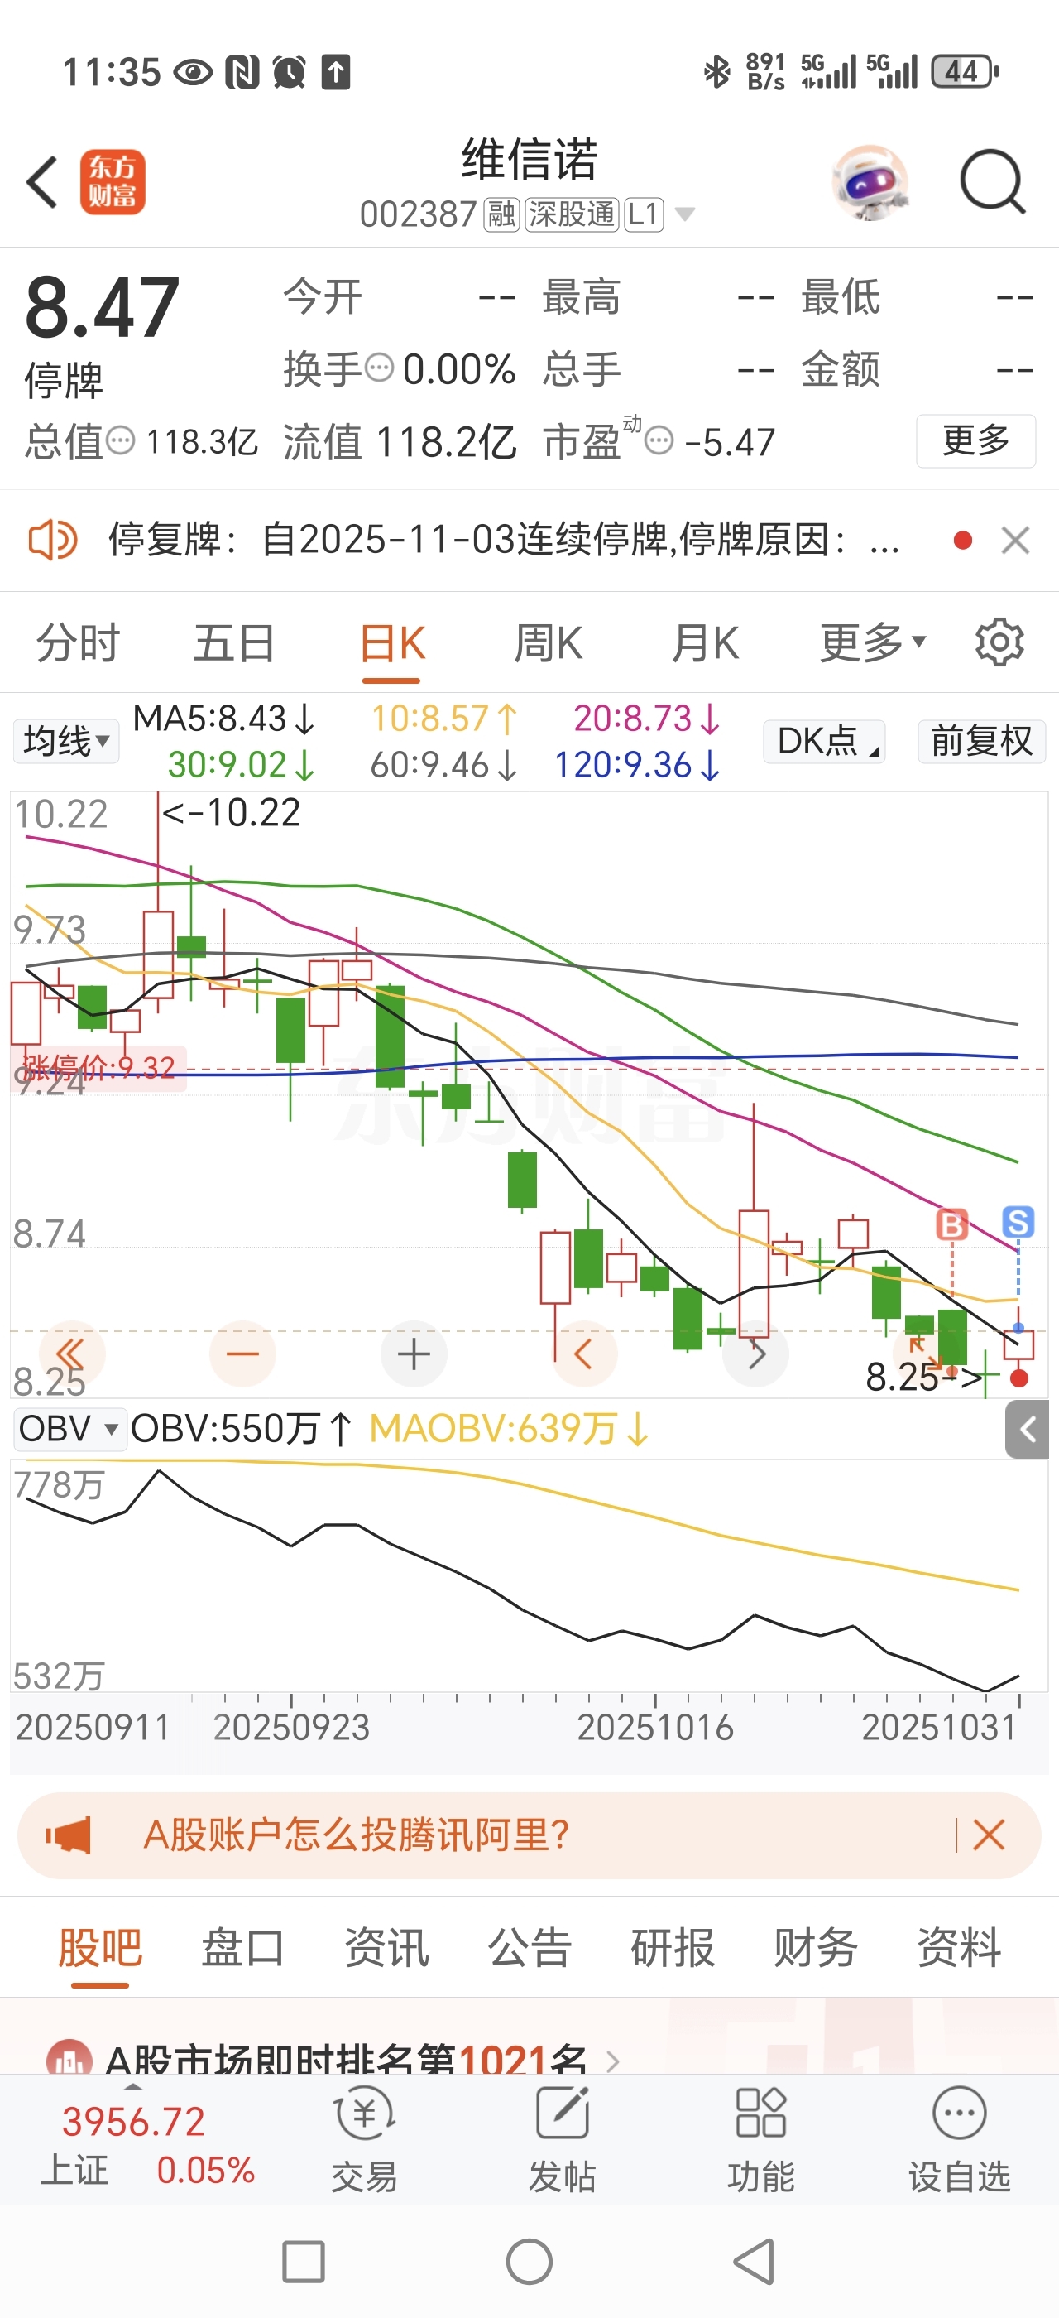The height and width of the screenshot is (2318, 1059).
Task: Switch to the 周K tab
Action: pos(548,643)
